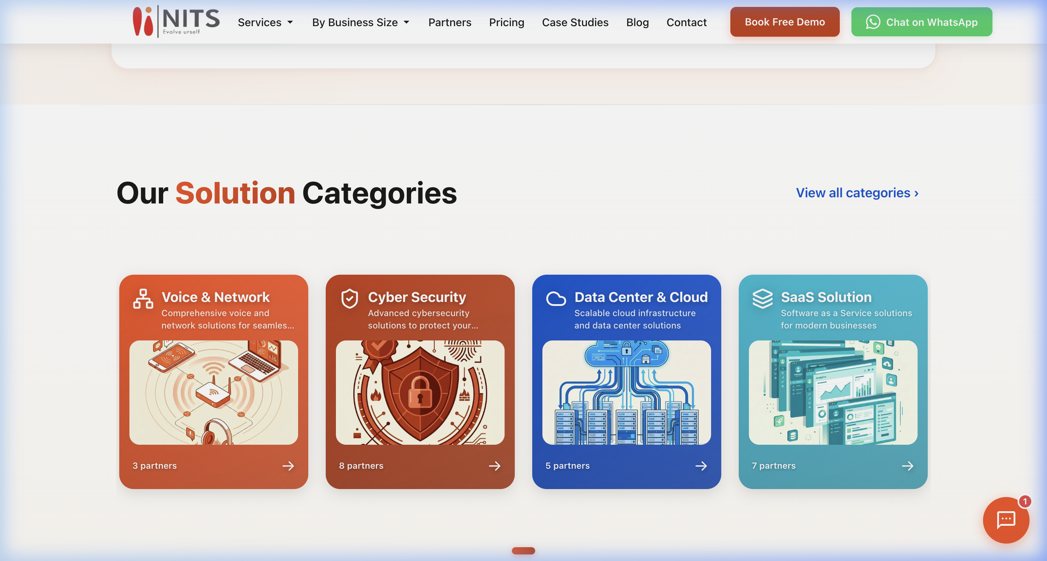Open the Data Center & Cloud title
Image resolution: width=1047 pixels, height=561 pixels.
click(641, 297)
